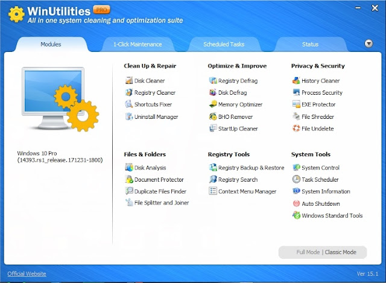This screenshot has height=283, width=386.
Task: Click the WinUtilities gear logo
Action: pyautogui.click(x=16, y=14)
